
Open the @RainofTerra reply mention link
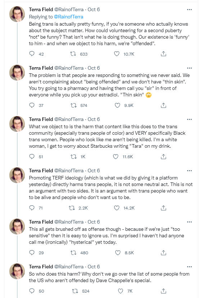(x=68, y=17)
